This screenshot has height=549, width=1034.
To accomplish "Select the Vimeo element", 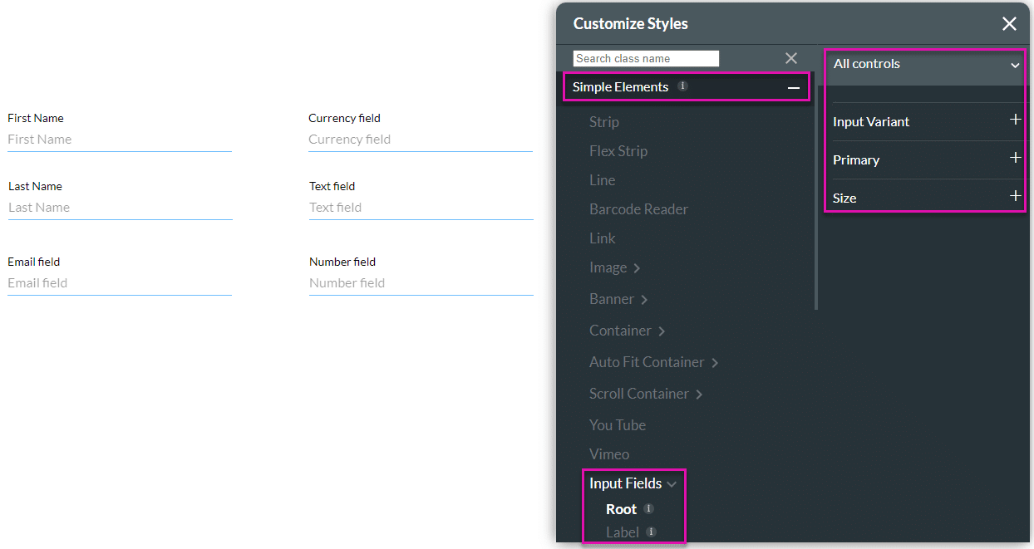I will click(608, 453).
